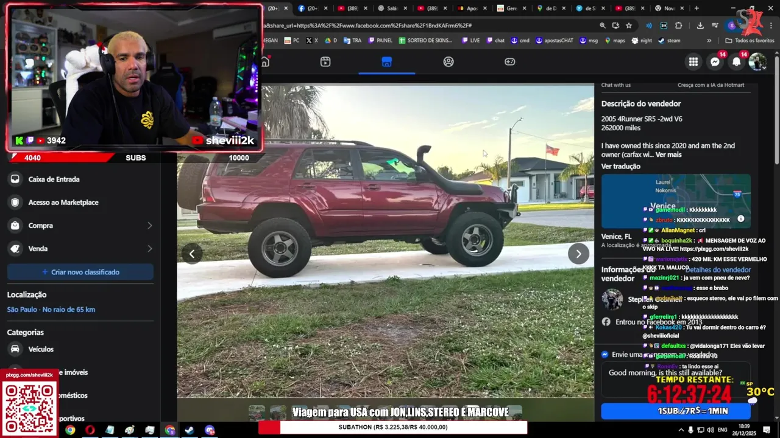
Task: Click the Facebook Home icon
Action: [x=265, y=61]
